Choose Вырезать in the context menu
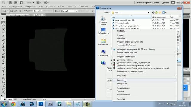This screenshot has width=191, height=107. [144, 80]
